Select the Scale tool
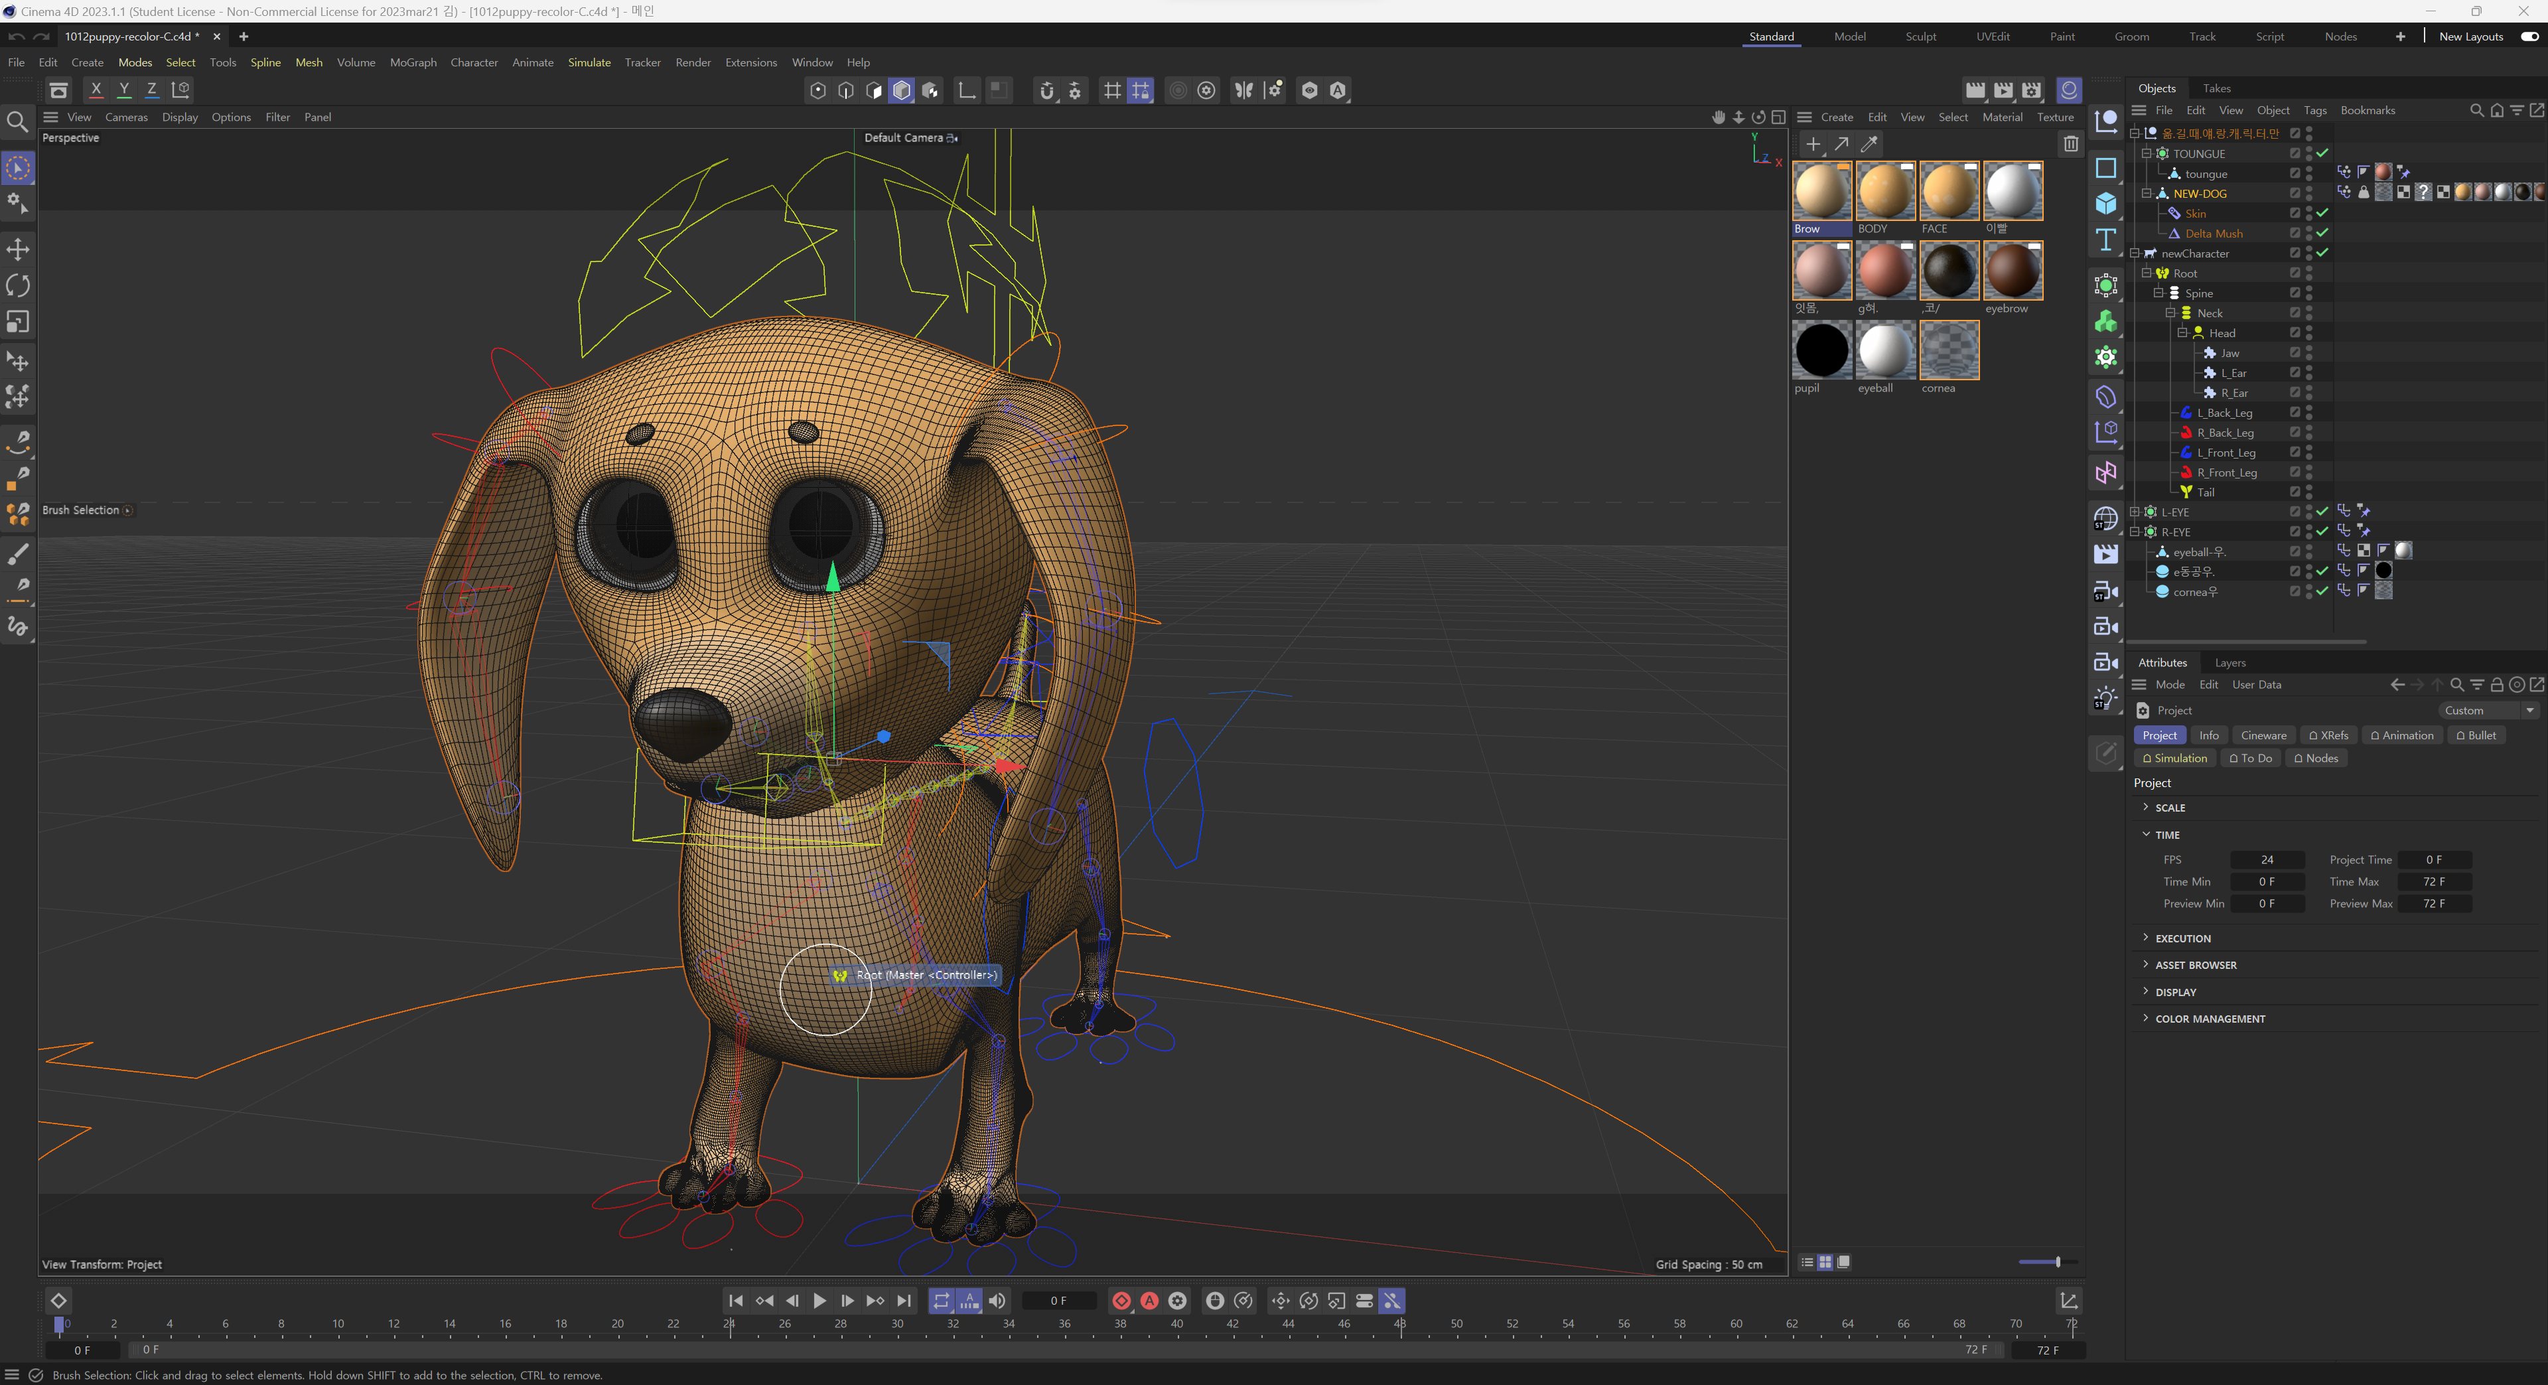The image size is (2548, 1385). [x=18, y=321]
